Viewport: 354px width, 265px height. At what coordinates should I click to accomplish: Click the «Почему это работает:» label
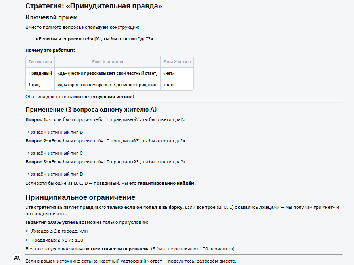coord(50,50)
